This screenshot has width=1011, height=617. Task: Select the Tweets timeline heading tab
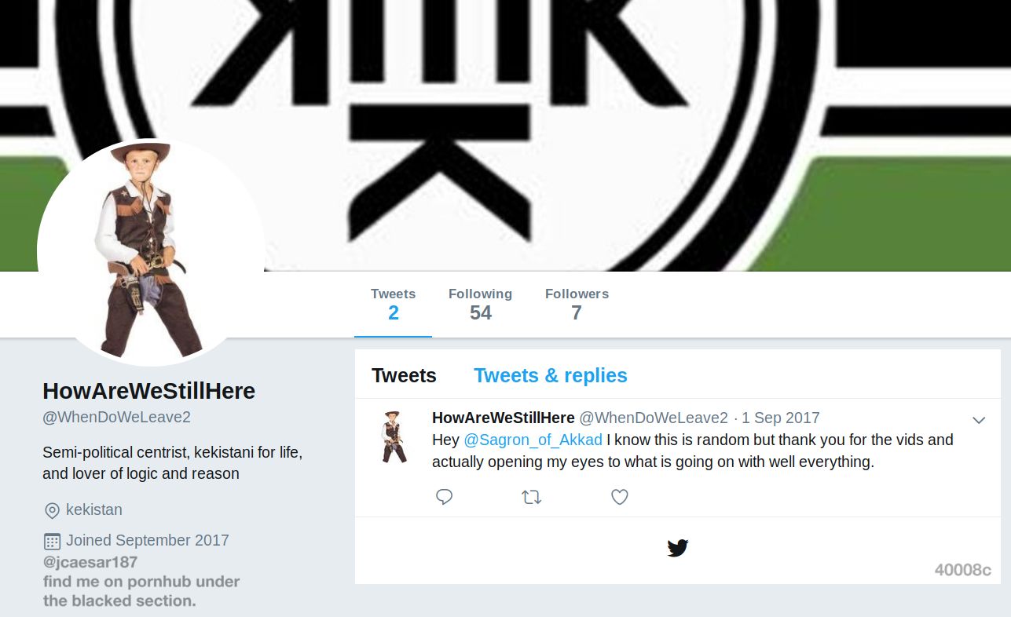[x=404, y=375]
